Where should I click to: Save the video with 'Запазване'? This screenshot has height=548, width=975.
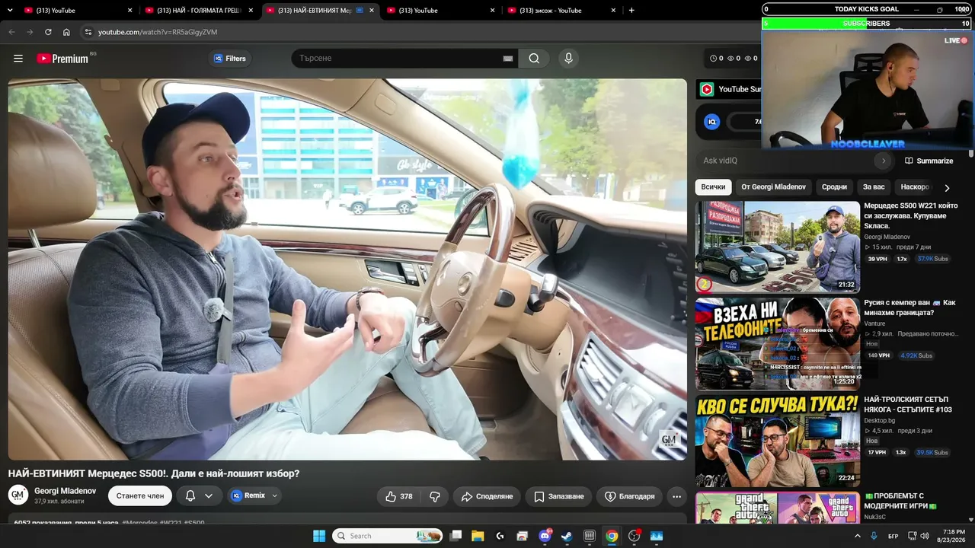(x=558, y=496)
